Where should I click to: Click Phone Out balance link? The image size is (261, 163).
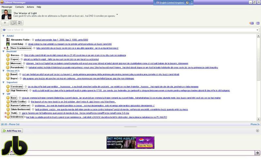click(10, 124)
